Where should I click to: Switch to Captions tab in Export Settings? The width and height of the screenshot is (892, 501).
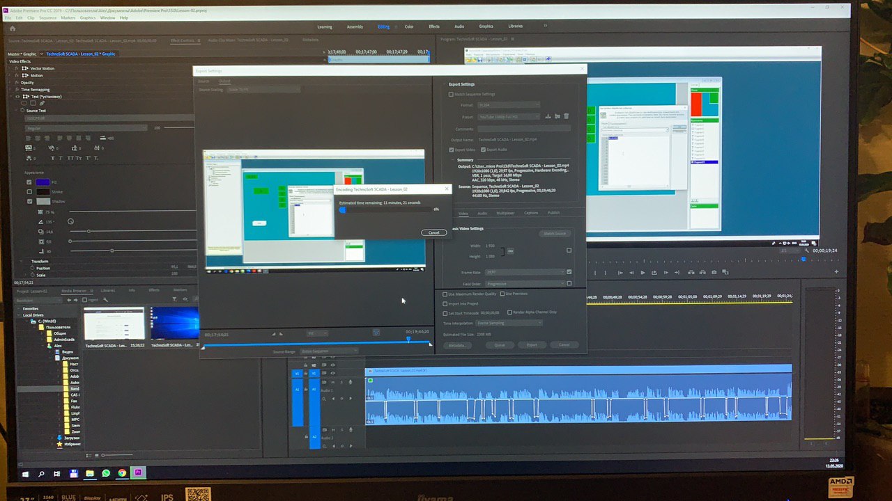tap(531, 213)
